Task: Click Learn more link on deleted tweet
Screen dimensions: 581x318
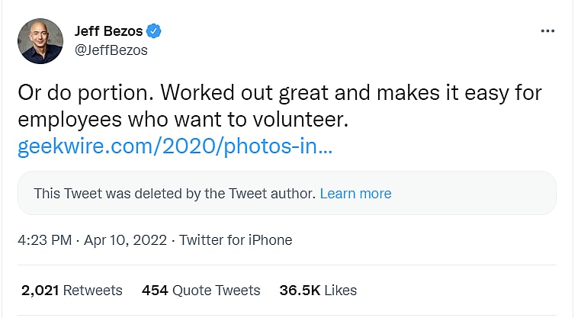Action: [355, 194]
